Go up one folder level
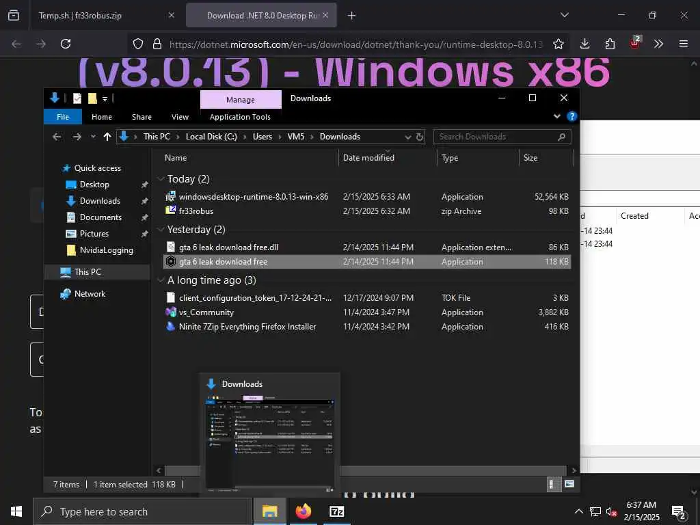Viewport: 700px width, 525px height. click(107, 137)
